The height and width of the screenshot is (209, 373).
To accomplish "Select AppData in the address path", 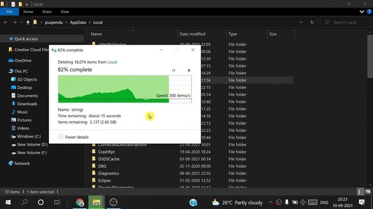I will 78,22.
